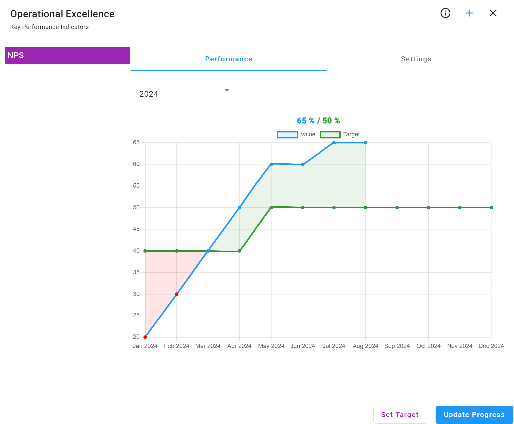Click the red Feb 2024 value point

tap(177, 294)
